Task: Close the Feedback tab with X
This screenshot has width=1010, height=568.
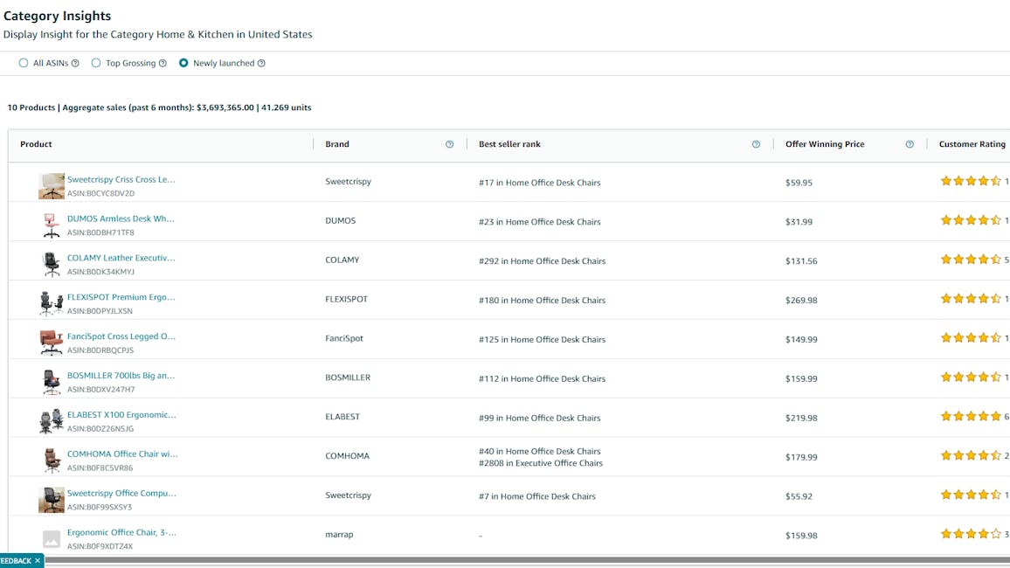Action: (x=38, y=561)
